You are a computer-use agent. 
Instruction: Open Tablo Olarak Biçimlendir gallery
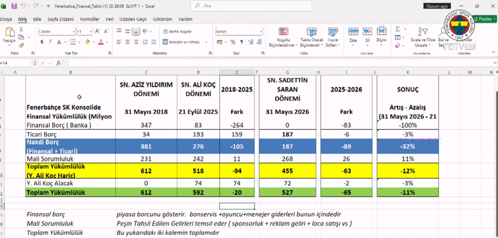pyautogui.click(x=312, y=37)
